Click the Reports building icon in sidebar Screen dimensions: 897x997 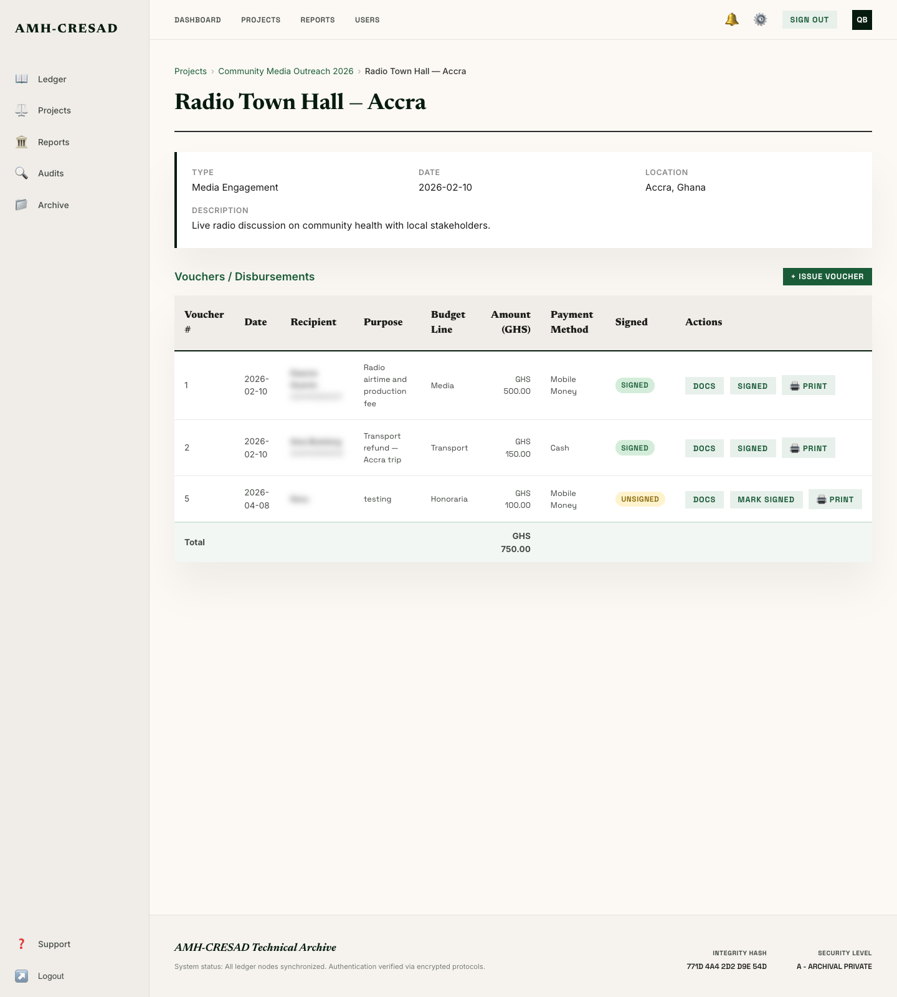pos(22,142)
